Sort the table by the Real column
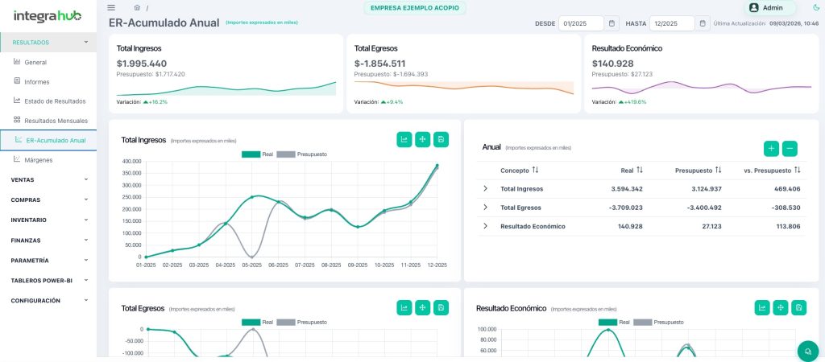Image resolution: width=825 pixels, height=362 pixels. [632, 171]
